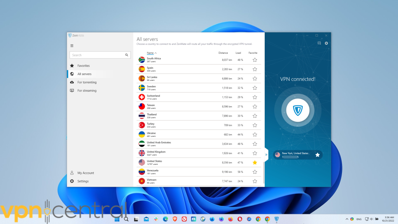Open the taskbar clock and date
The width and height of the screenshot is (398, 224).
tap(388, 219)
